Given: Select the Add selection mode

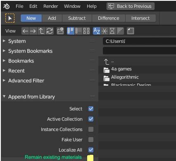Looking at the screenshot, I should click(x=52, y=18).
